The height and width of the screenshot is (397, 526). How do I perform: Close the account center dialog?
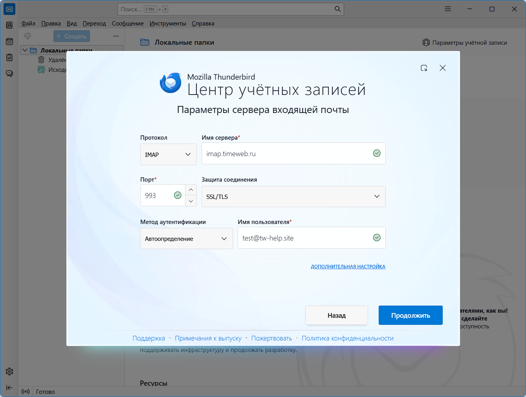(x=443, y=68)
